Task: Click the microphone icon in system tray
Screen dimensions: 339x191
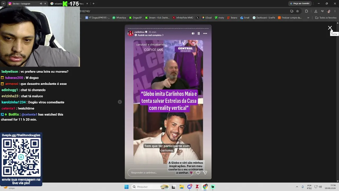Action: point(303,187)
